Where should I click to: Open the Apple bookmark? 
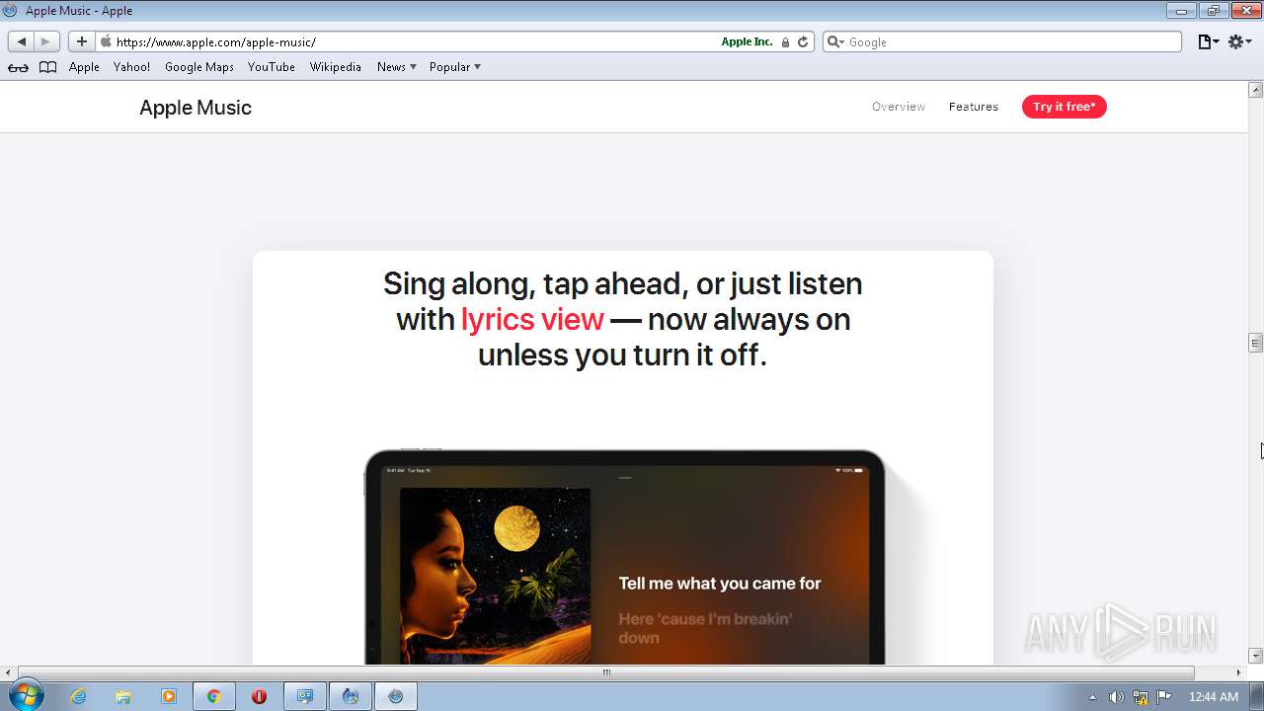84,67
